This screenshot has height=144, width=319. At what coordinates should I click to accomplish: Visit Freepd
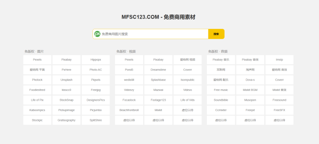coord(250,110)
